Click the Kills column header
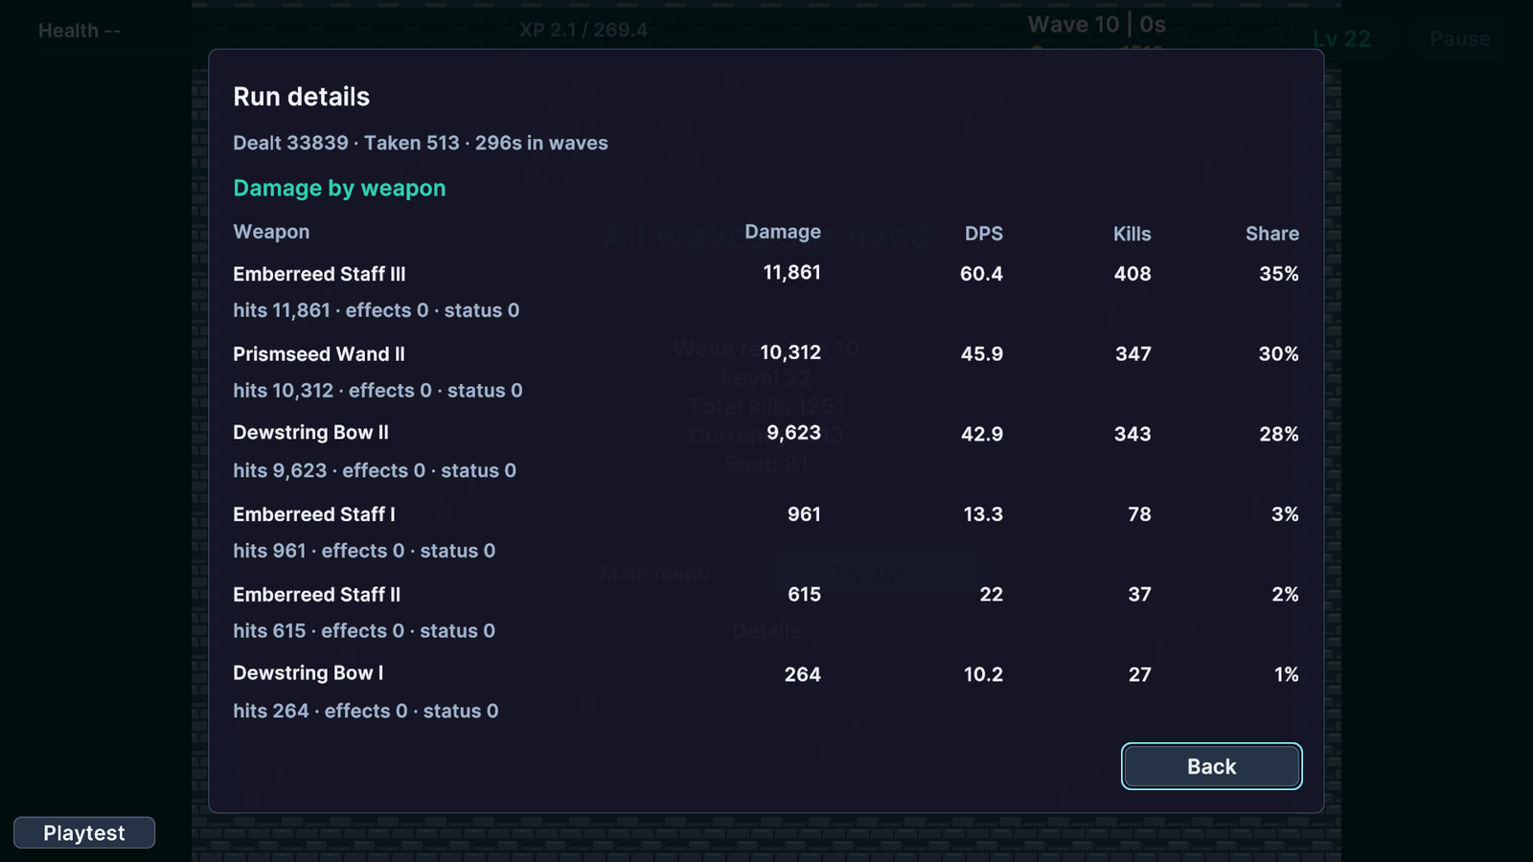Viewport: 1533px width, 862px height. click(1133, 234)
